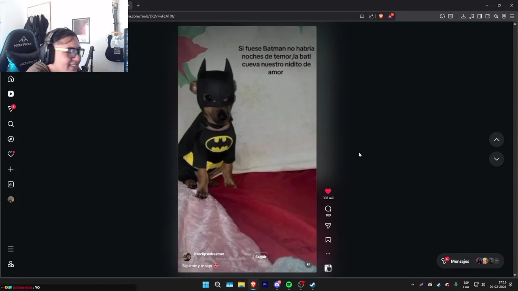Open itseclipsedreamer profile link
Screen dimensions: 518x291
(209, 254)
